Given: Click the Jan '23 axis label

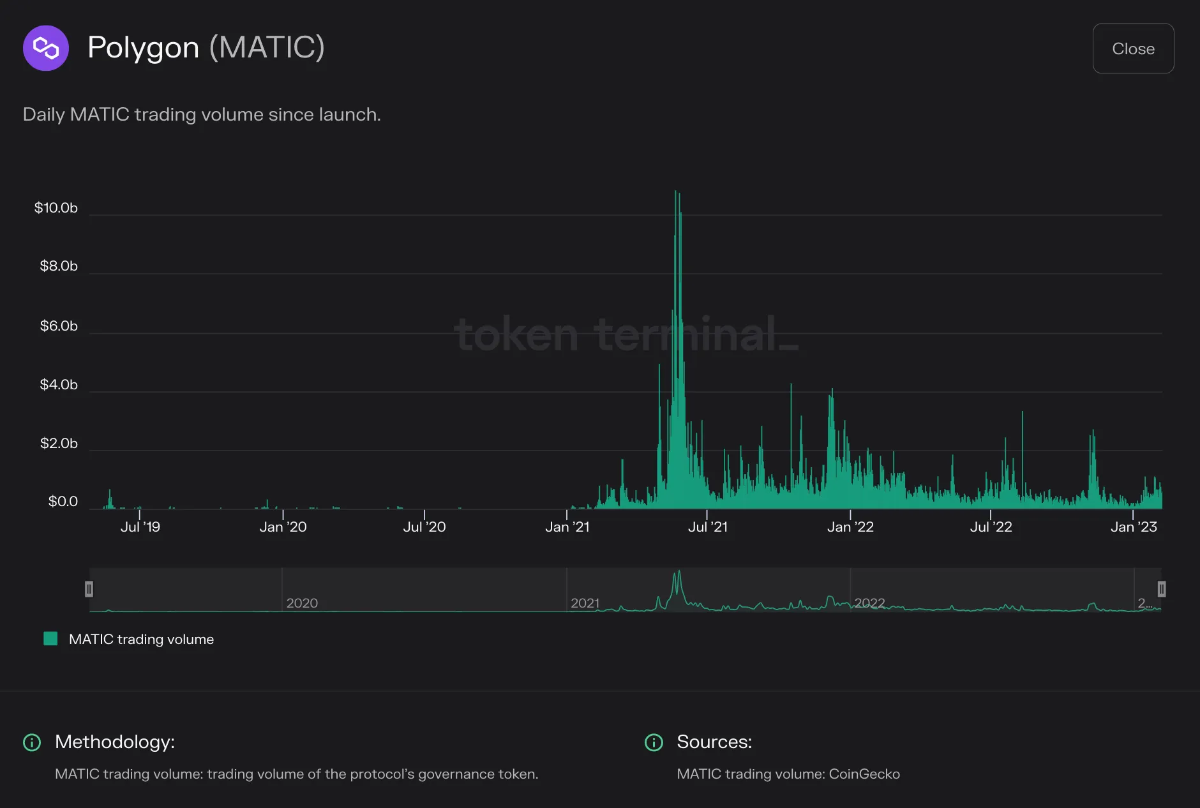Looking at the screenshot, I should coord(1134,527).
